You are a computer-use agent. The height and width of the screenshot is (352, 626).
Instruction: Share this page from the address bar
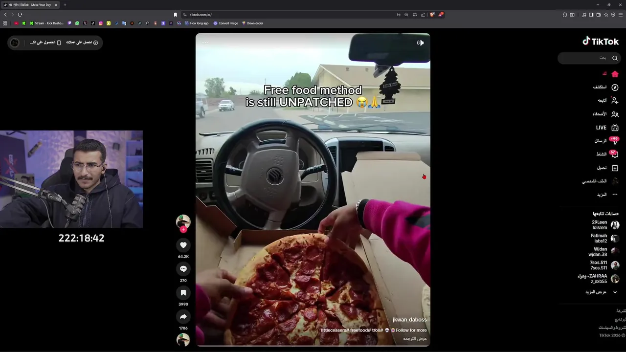[423, 15]
